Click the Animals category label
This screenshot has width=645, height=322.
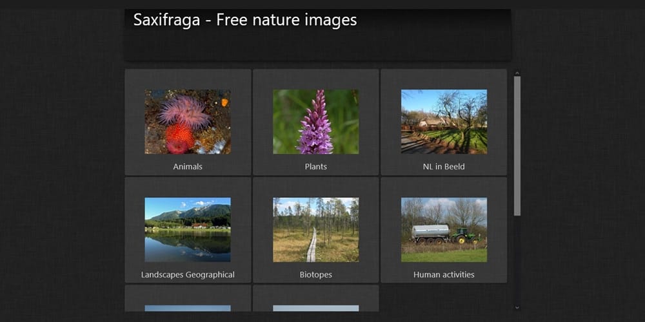188,167
